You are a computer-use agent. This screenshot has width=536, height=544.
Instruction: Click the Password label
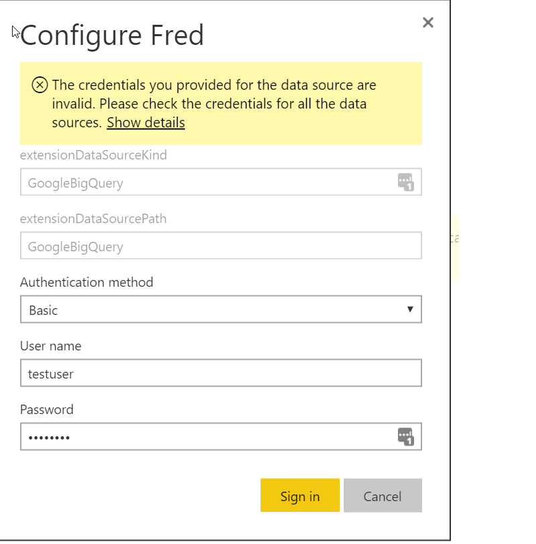[x=47, y=410]
